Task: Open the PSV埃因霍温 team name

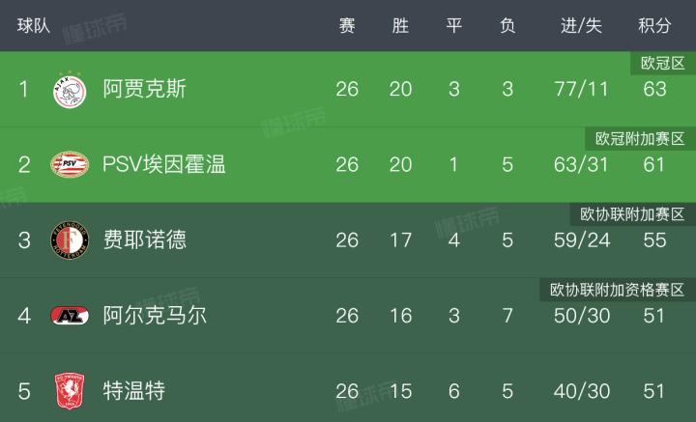Action: 164,164
